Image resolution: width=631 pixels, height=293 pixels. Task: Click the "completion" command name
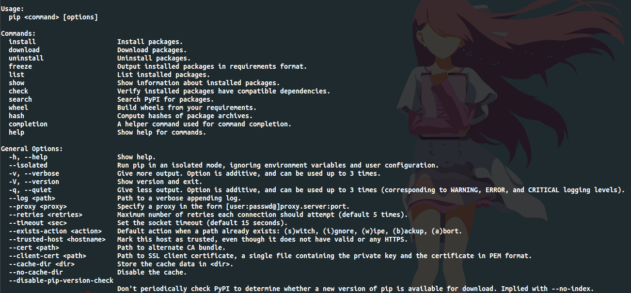click(28, 124)
